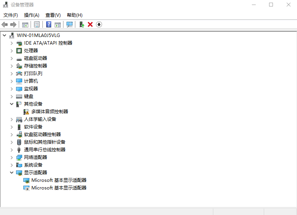
Task: Click the IDE ATA/ATAPI controller icon
Action: coord(19,43)
